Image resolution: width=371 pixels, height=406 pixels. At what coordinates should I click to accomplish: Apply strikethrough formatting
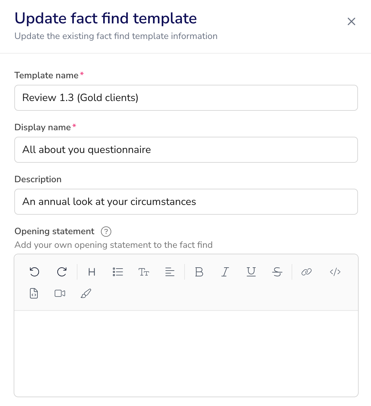(277, 272)
